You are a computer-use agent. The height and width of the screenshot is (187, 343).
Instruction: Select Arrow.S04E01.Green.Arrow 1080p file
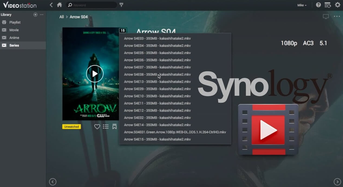click(175, 132)
